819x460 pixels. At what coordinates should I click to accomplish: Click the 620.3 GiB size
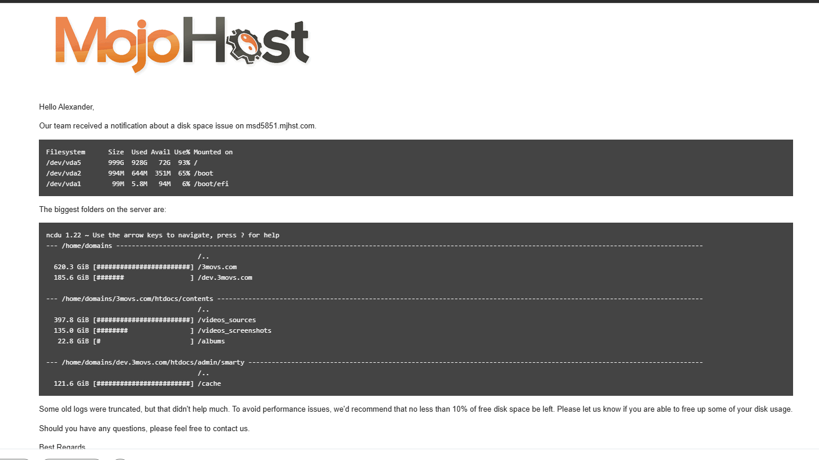click(71, 267)
